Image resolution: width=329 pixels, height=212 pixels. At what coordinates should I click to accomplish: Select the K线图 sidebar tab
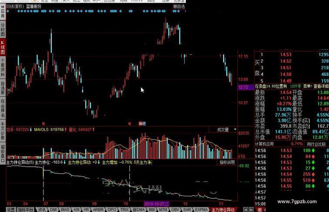click(x=3, y=47)
